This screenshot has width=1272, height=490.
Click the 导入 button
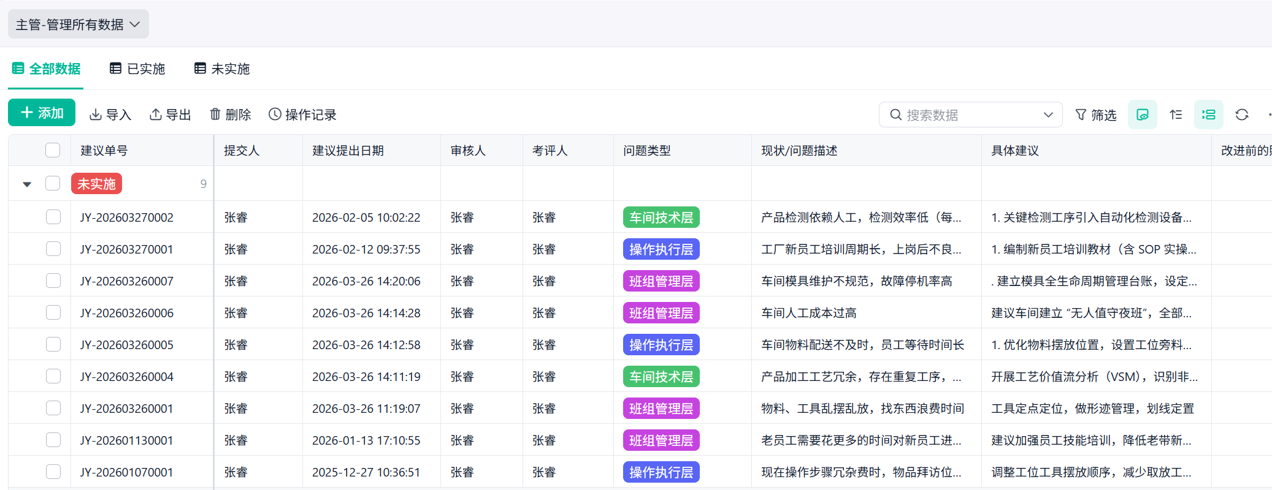(x=110, y=115)
